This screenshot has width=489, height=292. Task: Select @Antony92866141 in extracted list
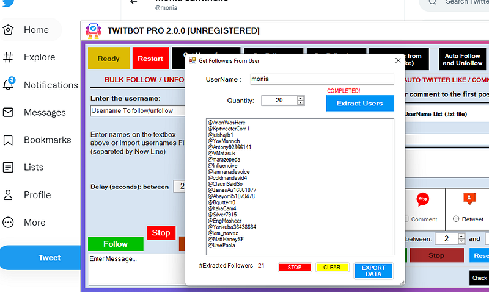(230, 147)
